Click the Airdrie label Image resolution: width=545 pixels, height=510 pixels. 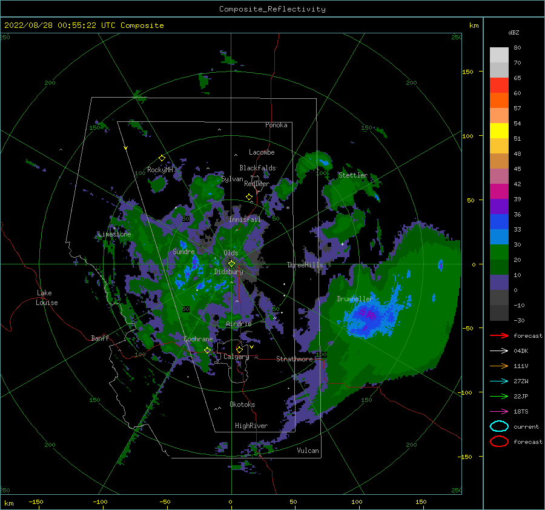[x=239, y=324]
